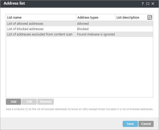Close the Address list dialog

(x=153, y=4)
